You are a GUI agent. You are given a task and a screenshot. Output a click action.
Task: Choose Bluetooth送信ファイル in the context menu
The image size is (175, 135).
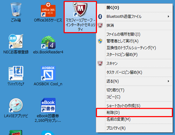[x=134, y=16]
